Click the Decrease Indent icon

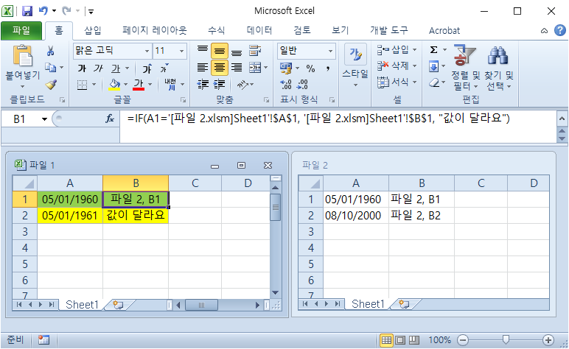[x=203, y=85]
